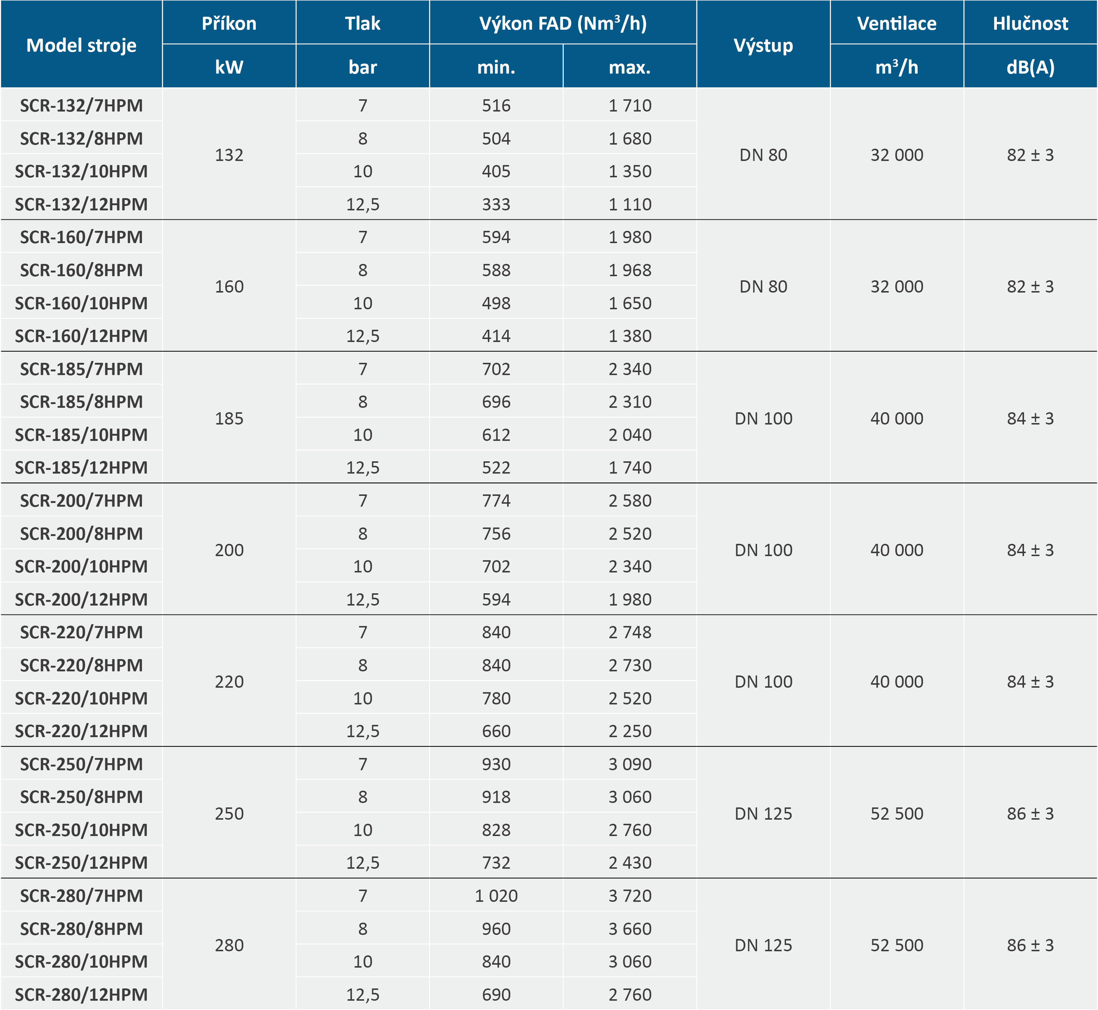Viewport: 1098px width, 1010px height.
Task: Click the Hlučnost column header
Action: [x=1030, y=23]
